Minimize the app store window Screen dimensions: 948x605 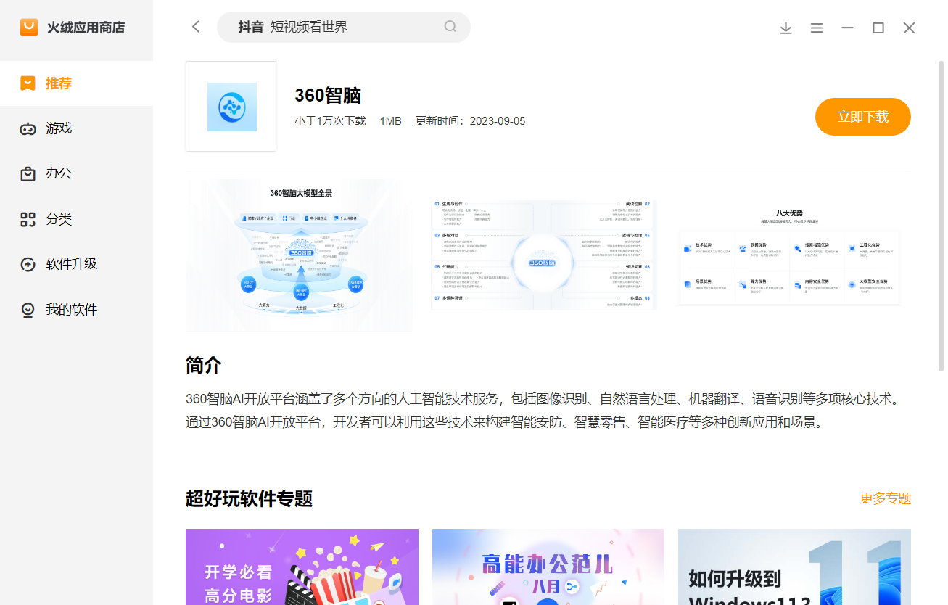[847, 28]
